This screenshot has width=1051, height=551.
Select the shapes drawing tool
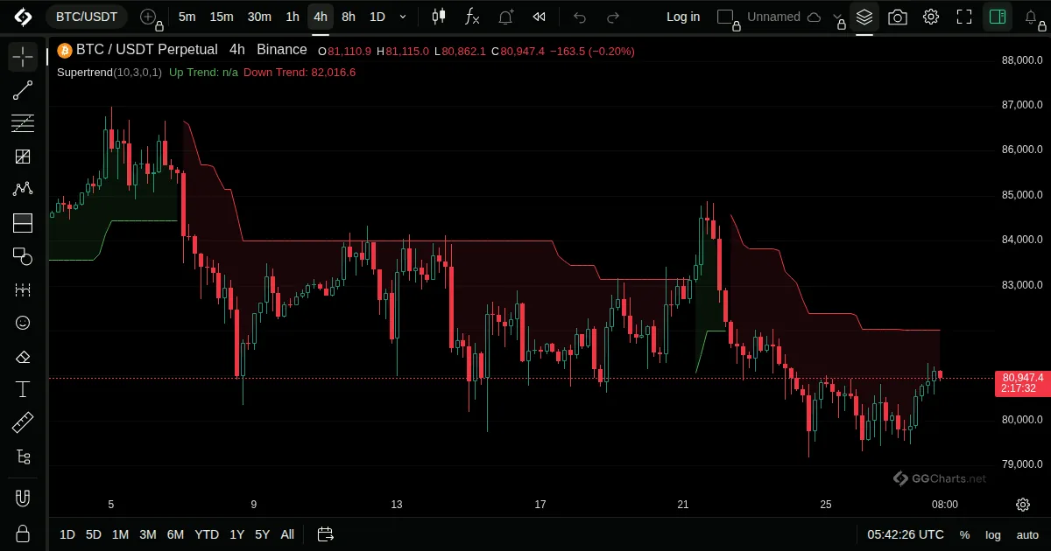click(23, 256)
